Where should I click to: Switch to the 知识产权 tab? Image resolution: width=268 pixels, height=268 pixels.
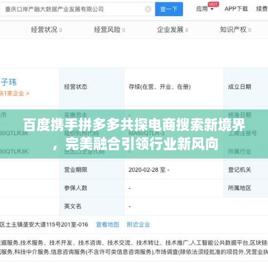point(236,30)
